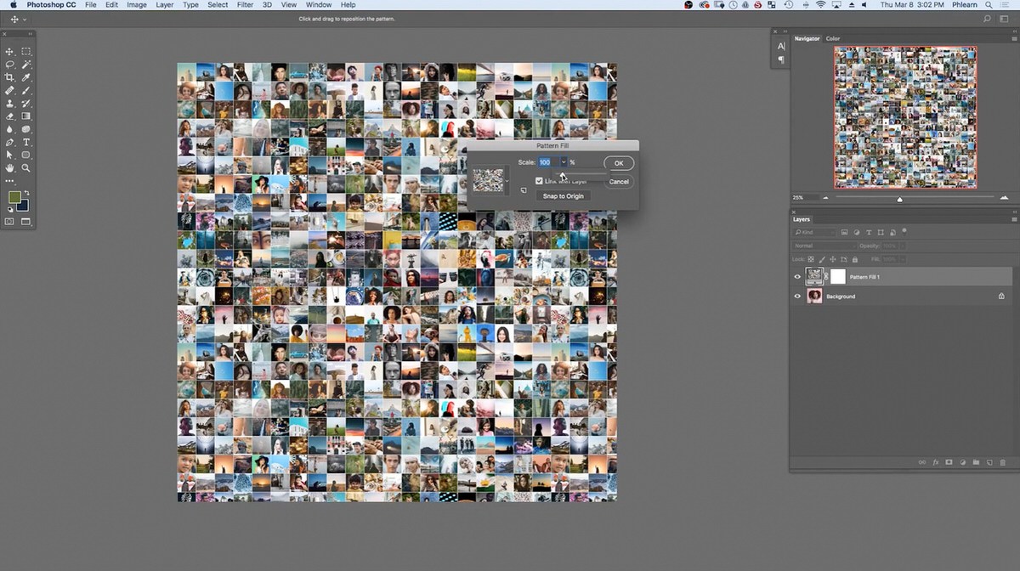The width and height of the screenshot is (1020, 571).
Task: Toggle lock transparent pixels in Layers panel
Action: [811, 258]
